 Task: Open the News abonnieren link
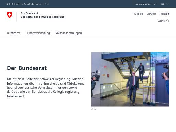click(x=145, y=4)
